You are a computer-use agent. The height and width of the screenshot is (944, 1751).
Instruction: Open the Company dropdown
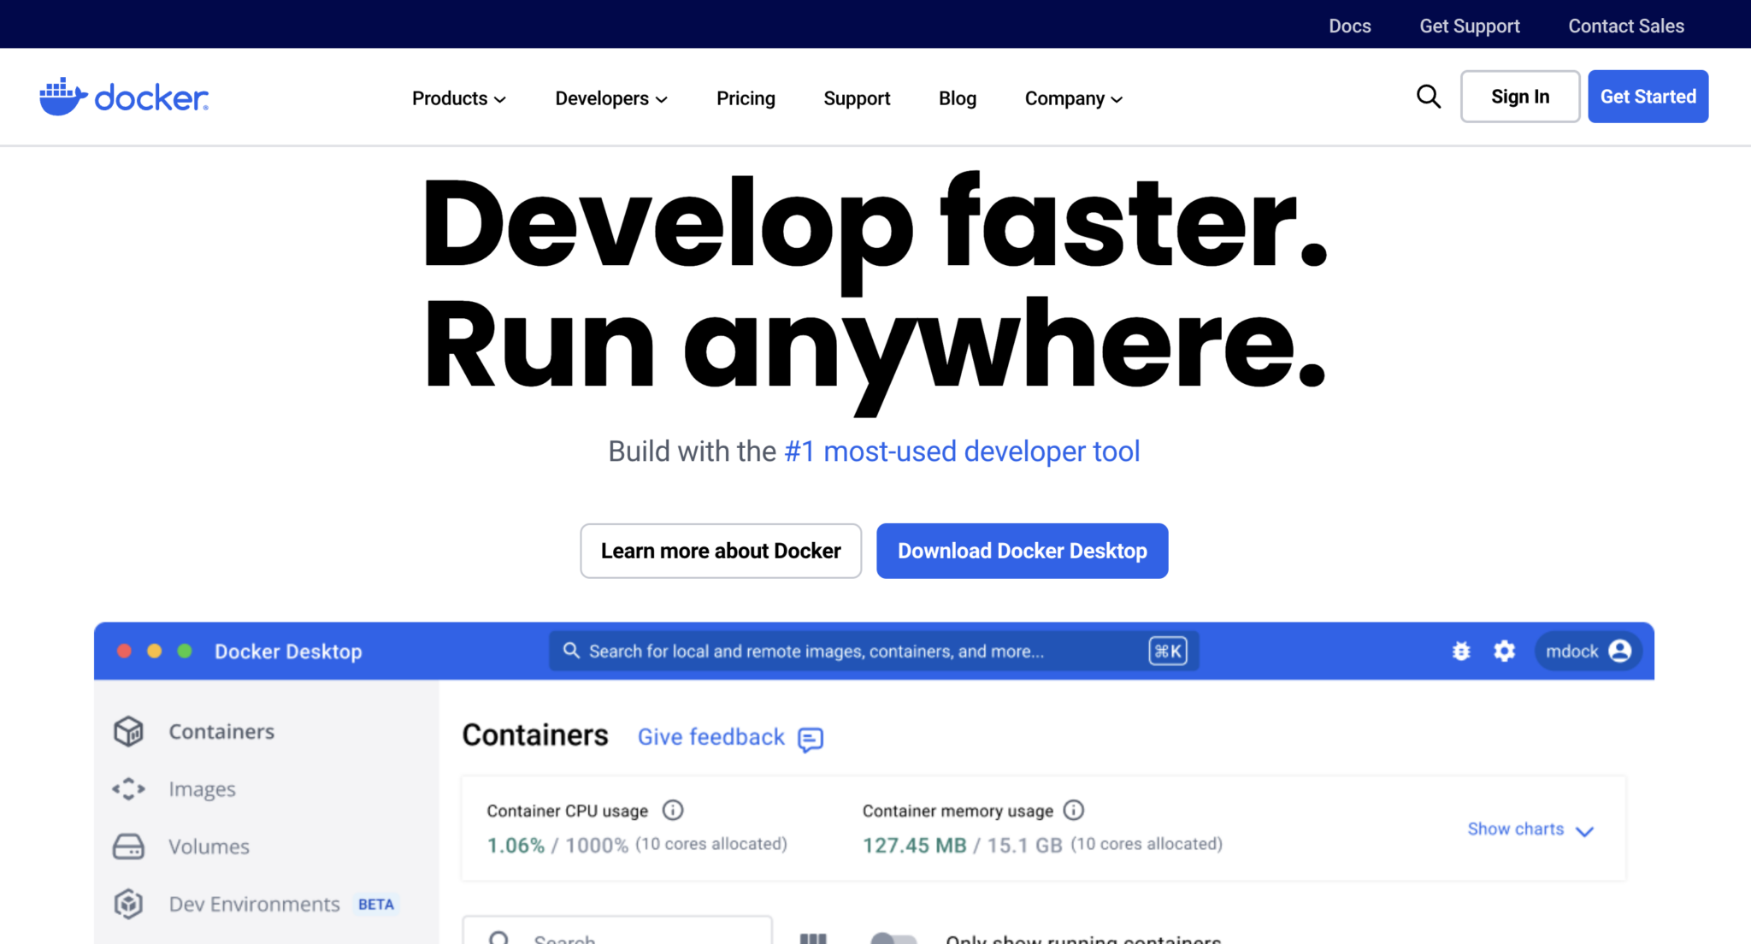pos(1073,97)
